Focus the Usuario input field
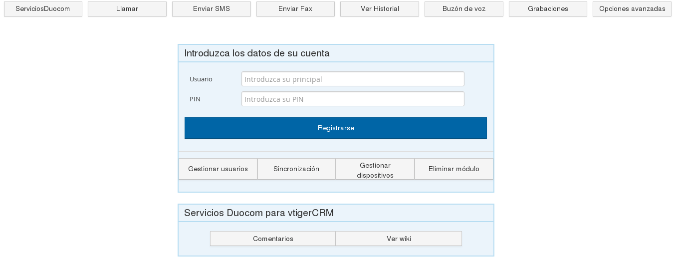The image size is (676, 265). pos(353,79)
